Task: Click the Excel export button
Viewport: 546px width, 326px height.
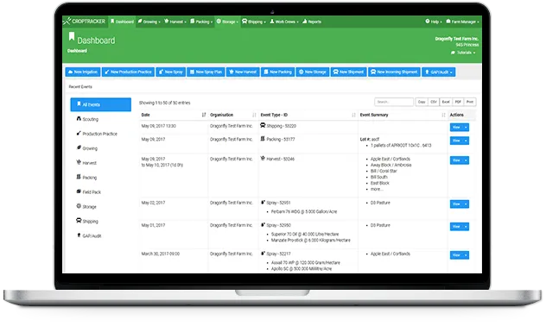Action: pos(446,102)
